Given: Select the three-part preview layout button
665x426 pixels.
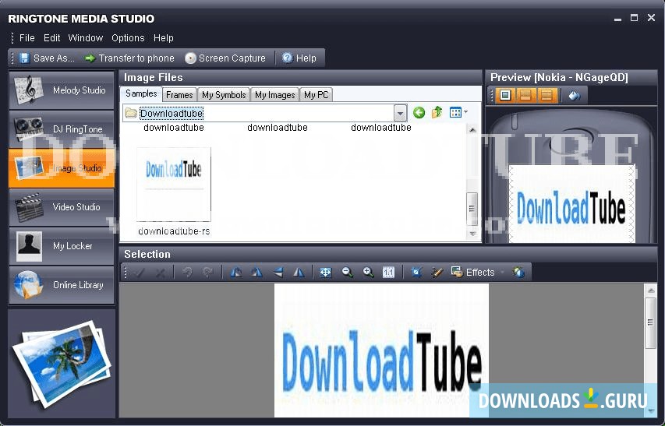Looking at the screenshot, I should 547,95.
